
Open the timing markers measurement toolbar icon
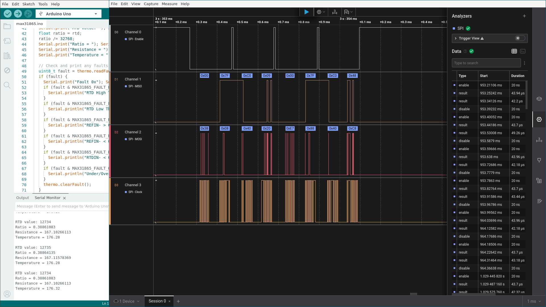pos(334,12)
